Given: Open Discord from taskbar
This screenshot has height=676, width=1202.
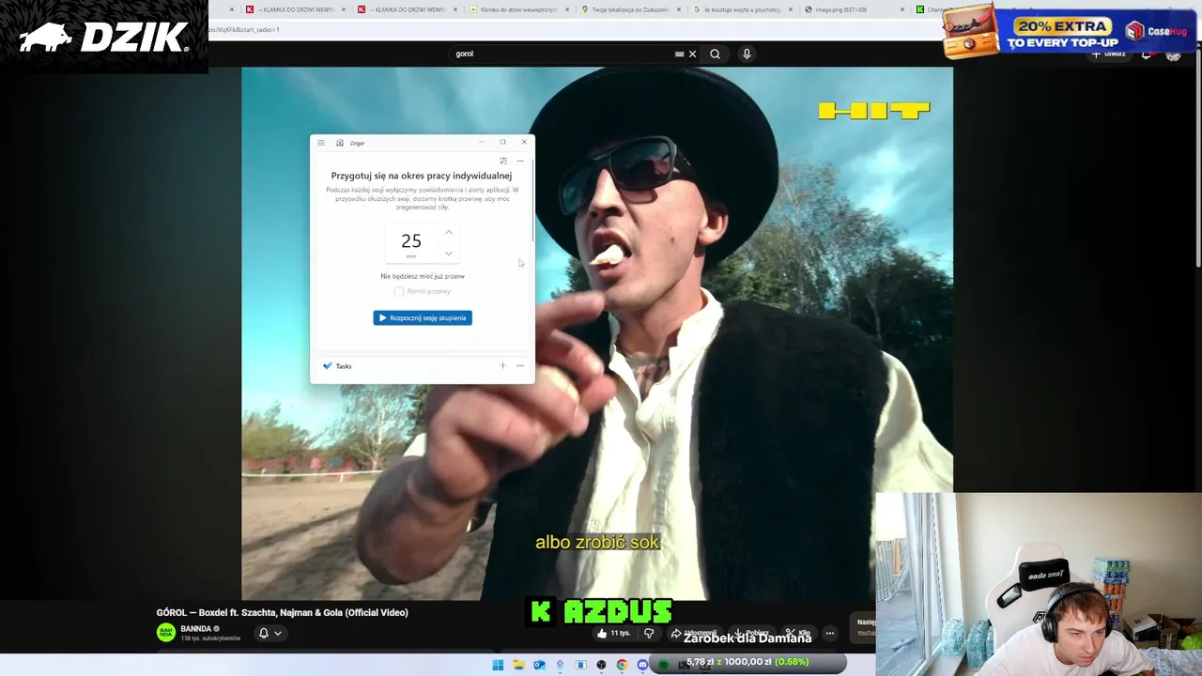Looking at the screenshot, I should pyautogui.click(x=642, y=665).
